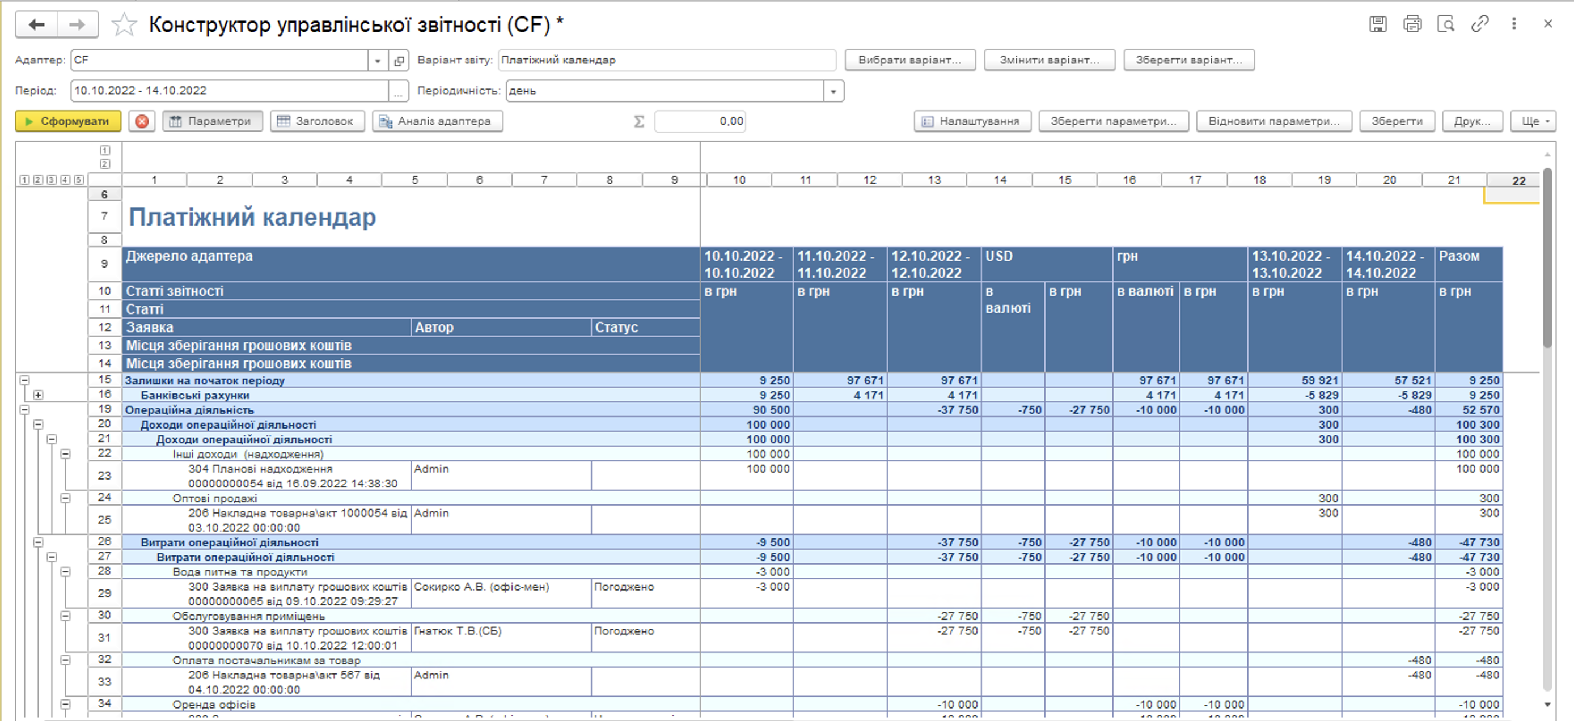1574x721 pixels.
Task: Click the Джерело адаптера header cell
Action: click(411, 264)
